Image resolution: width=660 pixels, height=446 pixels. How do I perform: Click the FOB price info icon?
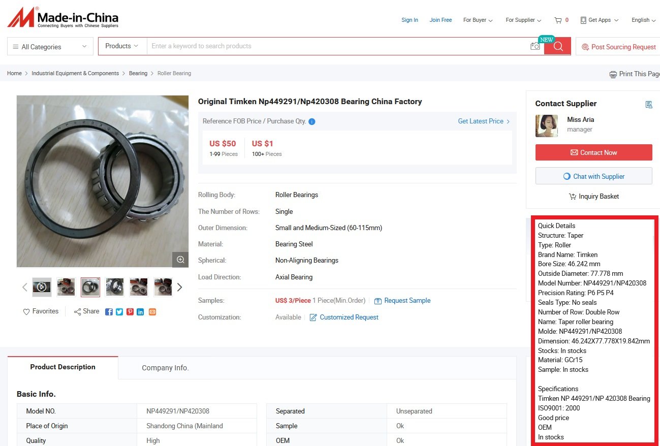click(x=312, y=121)
